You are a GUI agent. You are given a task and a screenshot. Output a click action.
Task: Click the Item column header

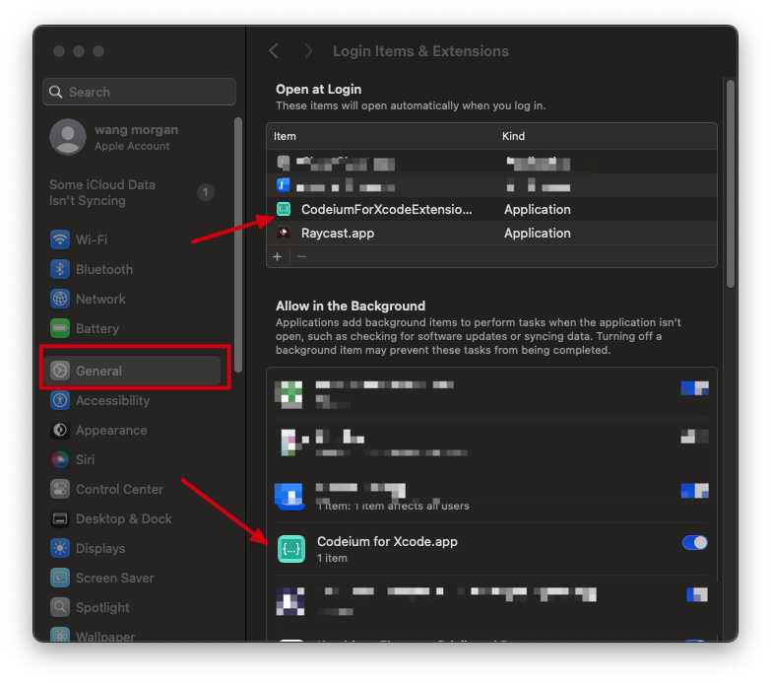[285, 136]
